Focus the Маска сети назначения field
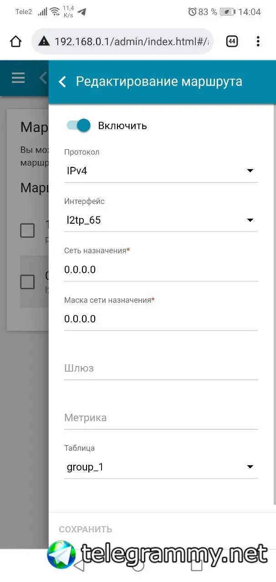276x582 pixels. [x=161, y=319]
